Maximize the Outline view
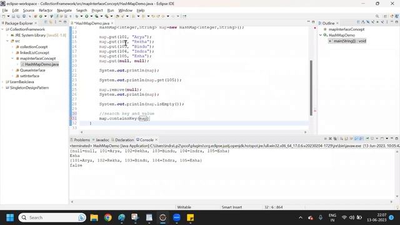The width and height of the screenshot is (400, 225). point(397,22)
